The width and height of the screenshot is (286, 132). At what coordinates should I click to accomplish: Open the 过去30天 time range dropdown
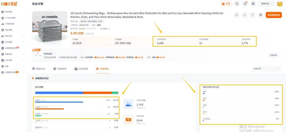tap(266, 69)
